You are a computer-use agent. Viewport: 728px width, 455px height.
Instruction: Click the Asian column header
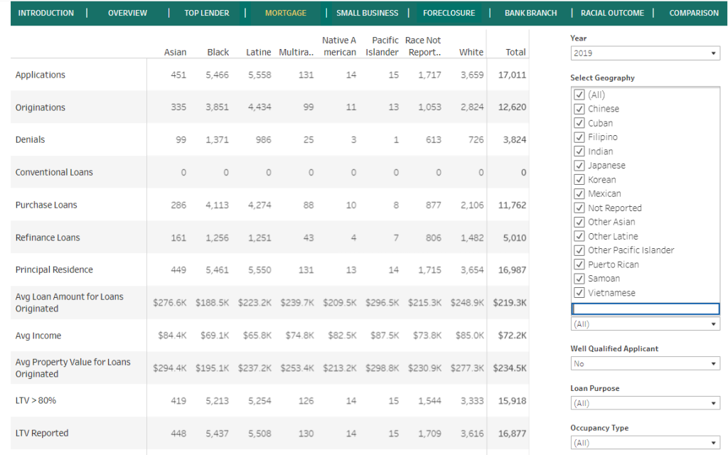175,52
